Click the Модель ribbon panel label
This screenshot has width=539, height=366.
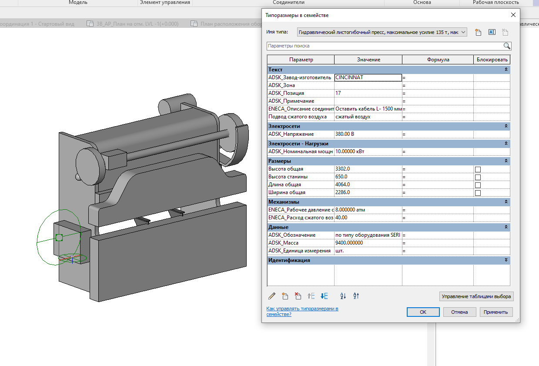tap(78, 3)
